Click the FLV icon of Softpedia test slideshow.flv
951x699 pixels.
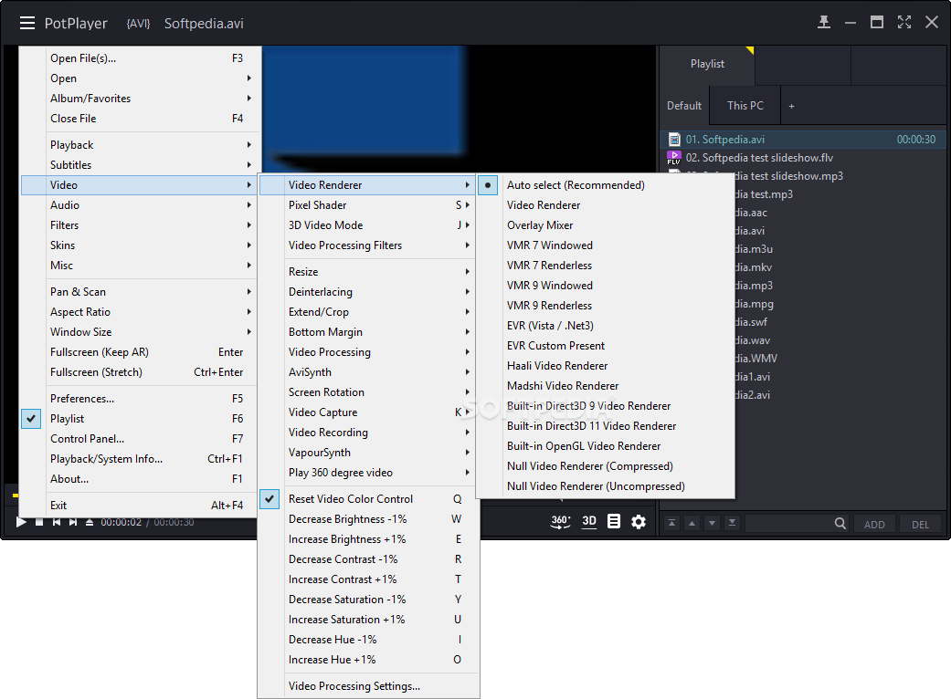click(x=674, y=158)
